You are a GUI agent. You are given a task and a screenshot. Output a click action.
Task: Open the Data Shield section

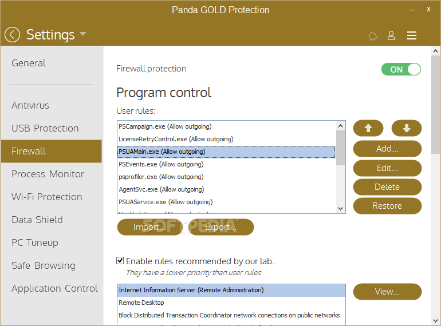click(37, 220)
